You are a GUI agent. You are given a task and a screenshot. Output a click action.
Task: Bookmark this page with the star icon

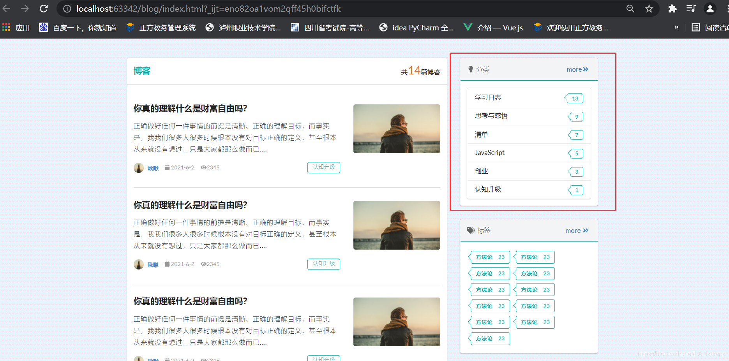pyautogui.click(x=649, y=9)
